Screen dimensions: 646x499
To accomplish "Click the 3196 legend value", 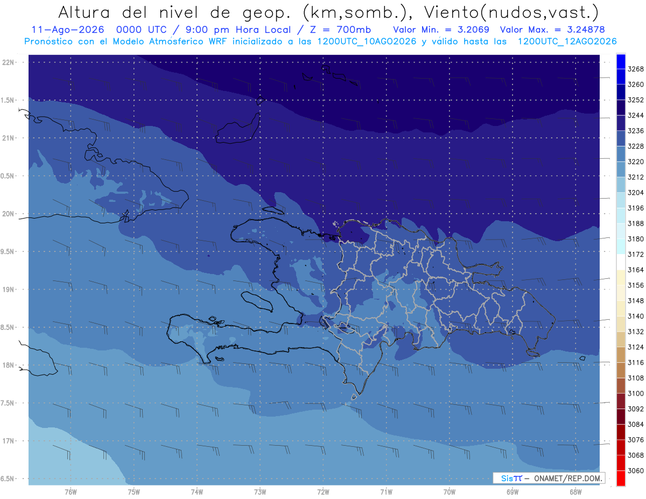I will pos(636,208).
